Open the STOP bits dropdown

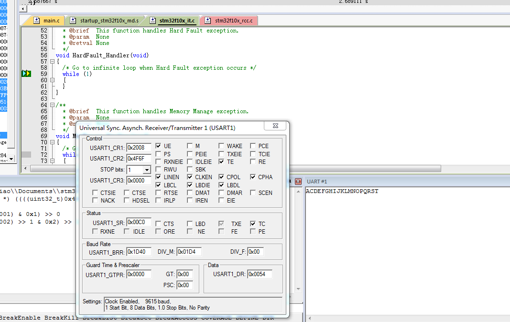tap(147, 170)
